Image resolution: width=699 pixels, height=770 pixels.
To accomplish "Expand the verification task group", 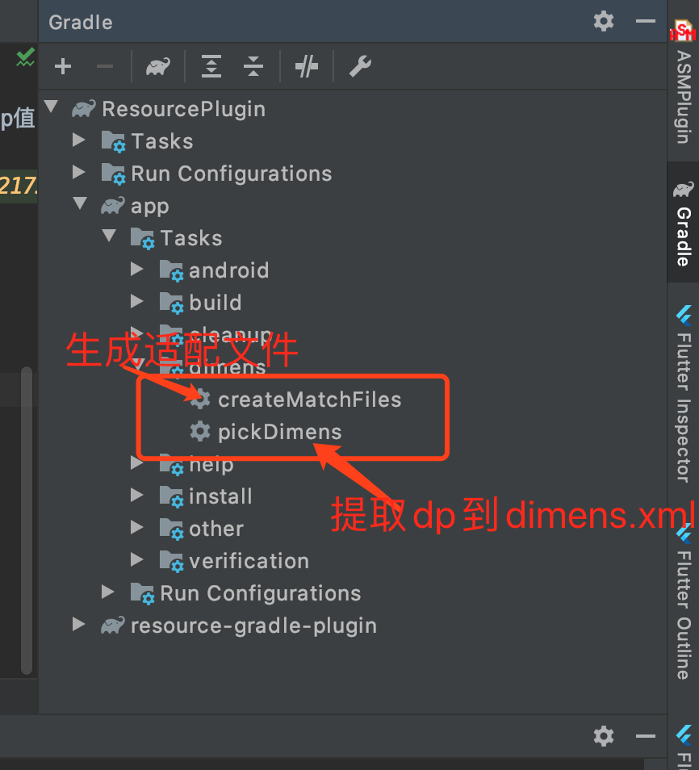I will tap(137, 559).
